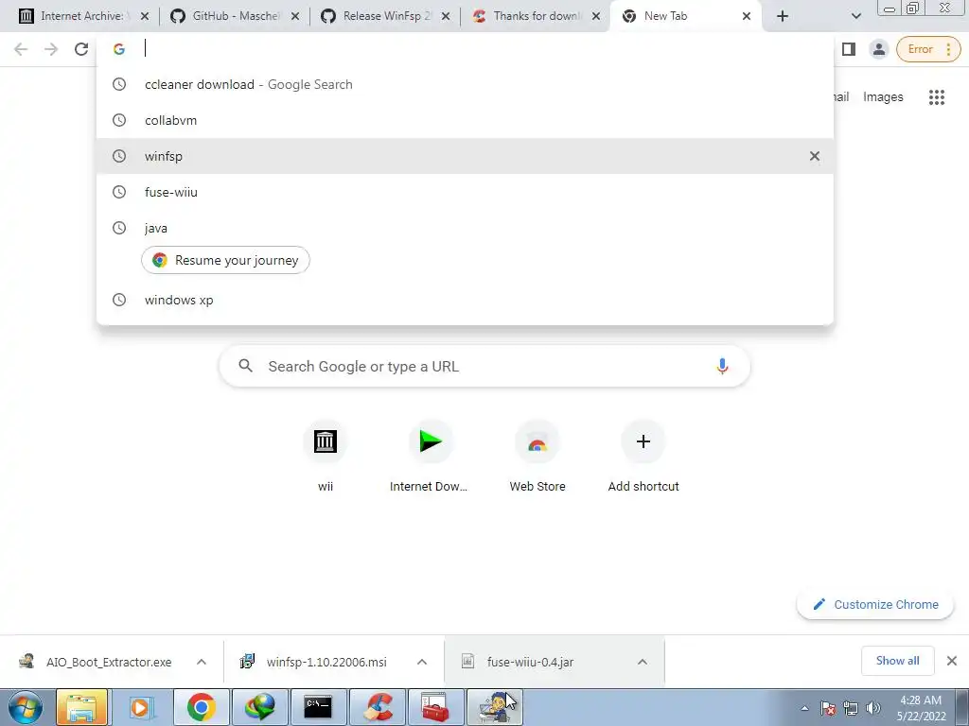Open Command Prompt from taskbar
This screenshot has height=726, width=969.
(x=318, y=707)
